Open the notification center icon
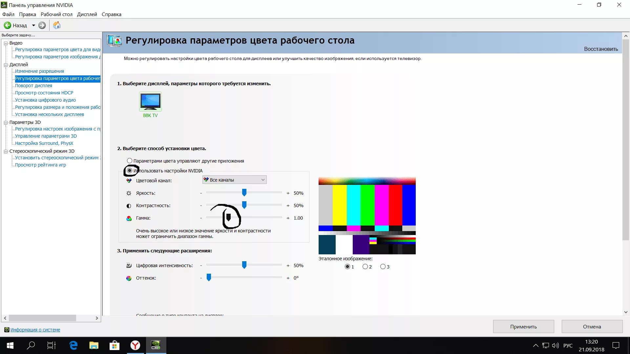Screen dimensions: 630x354 (x=616, y=345)
